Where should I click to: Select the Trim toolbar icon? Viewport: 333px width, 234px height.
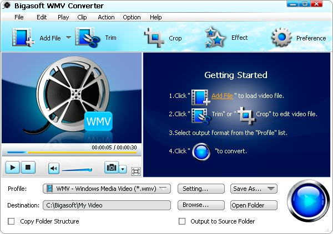pyautogui.click(x=88, y=38)
